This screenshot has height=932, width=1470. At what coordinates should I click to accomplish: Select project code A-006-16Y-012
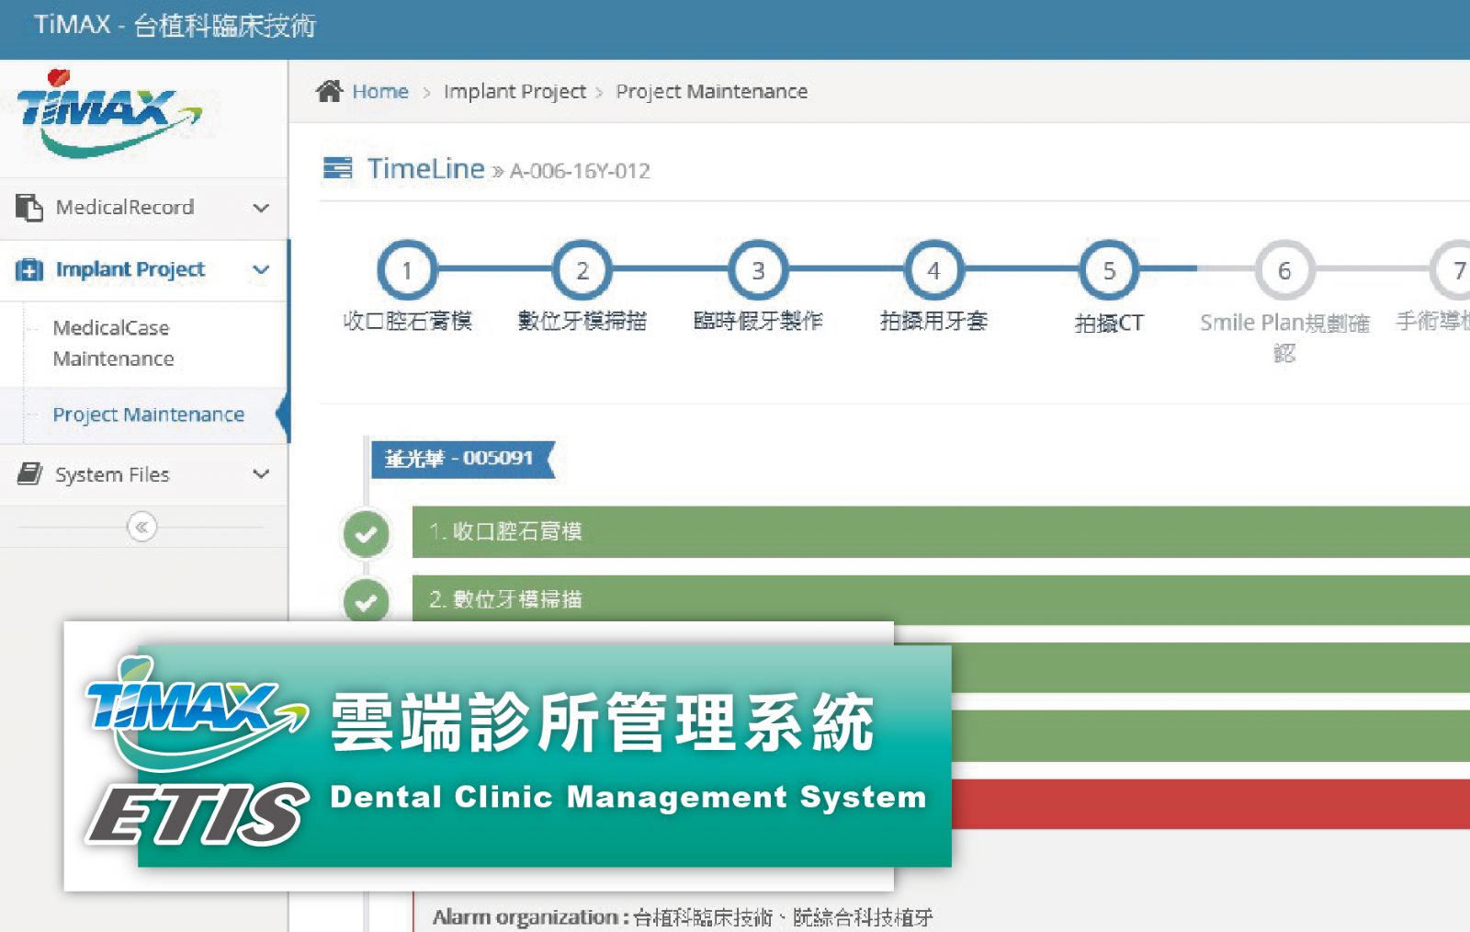580,171
